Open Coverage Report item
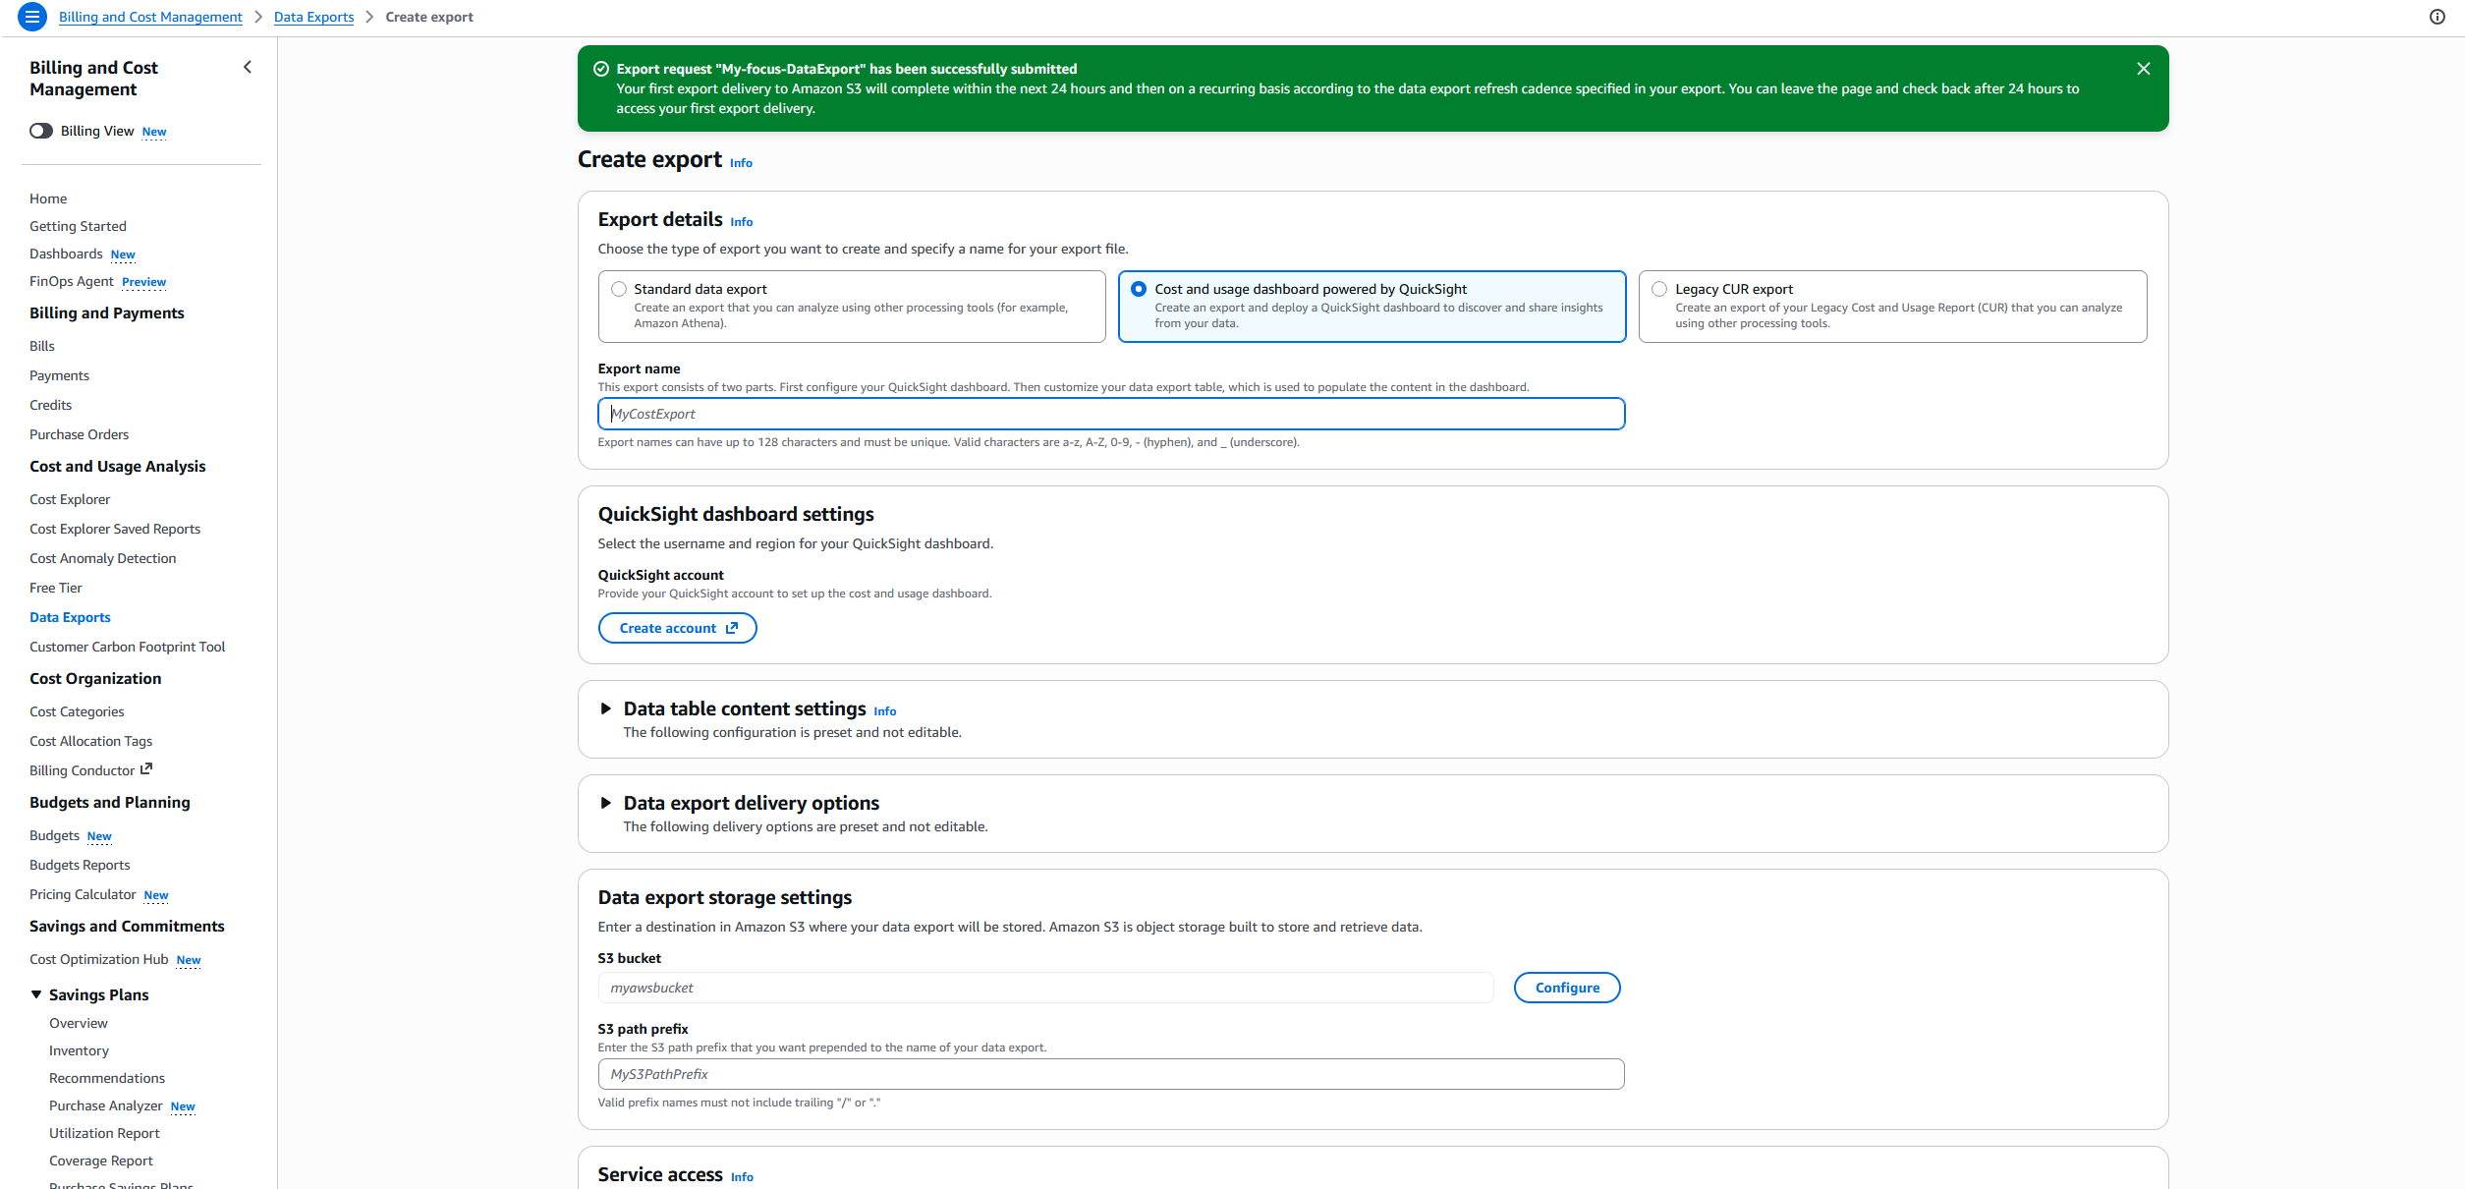This screenshot has width=2465, height=1189. point(101,1161)
